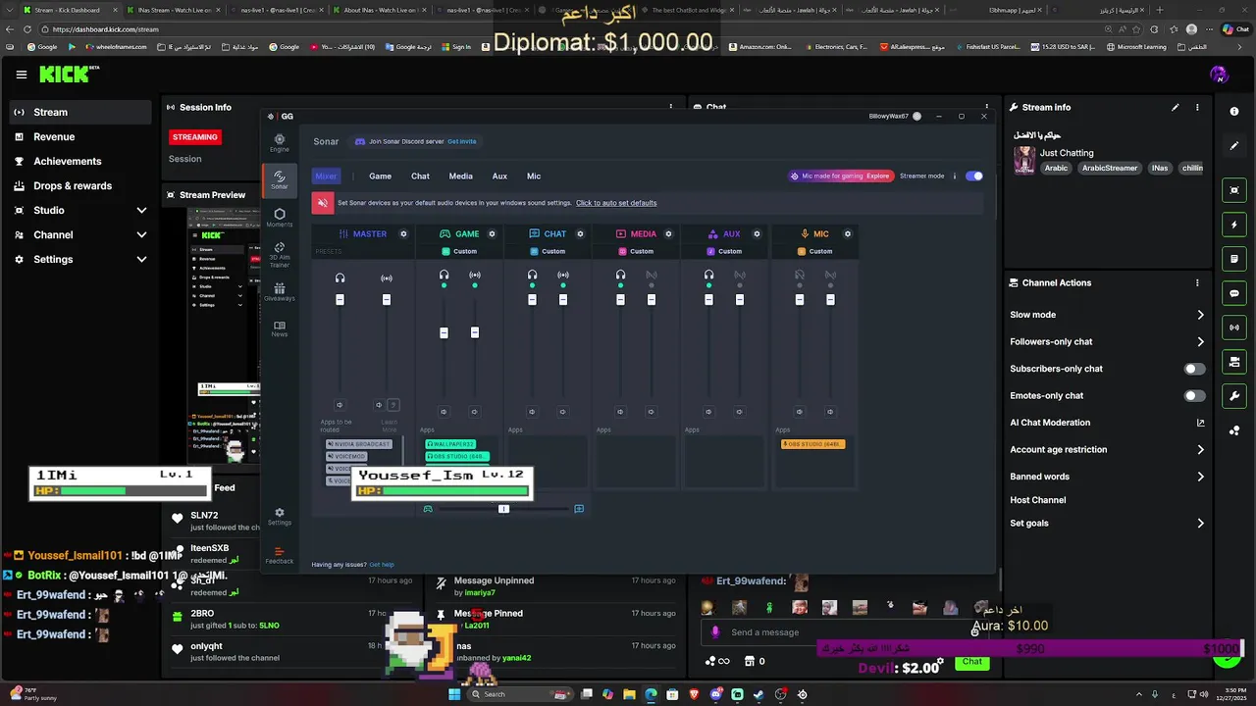Open GAME channel Custom preset dropdown

pyautogui.click(x=459, y=251)
